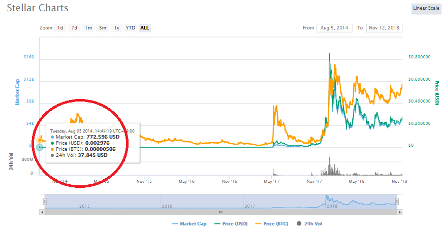Set zoom range to 1m
The width and height of the screenshot is (442, 232).
tap(88, 28)
